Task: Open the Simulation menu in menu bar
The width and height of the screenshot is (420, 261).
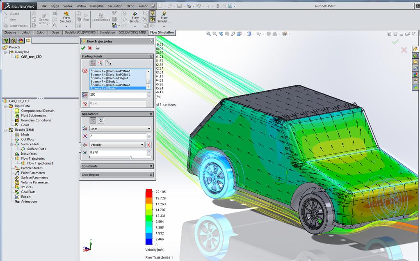Action: click(x=115, y=6)
